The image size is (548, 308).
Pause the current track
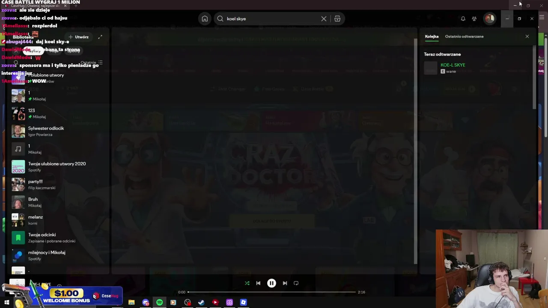[271, 283]
